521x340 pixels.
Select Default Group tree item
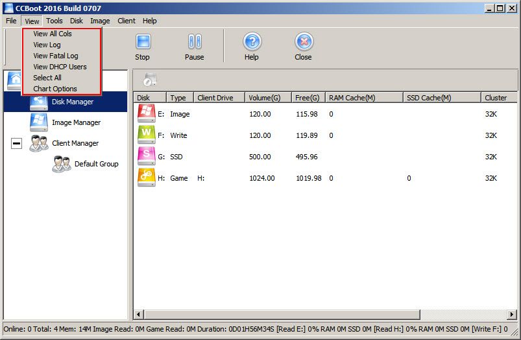[x=97, y=164]
